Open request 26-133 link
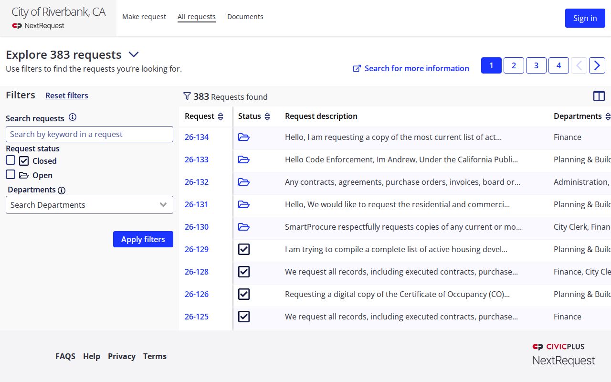Viewport: 611px width, 382px height. tap(197, 159)
